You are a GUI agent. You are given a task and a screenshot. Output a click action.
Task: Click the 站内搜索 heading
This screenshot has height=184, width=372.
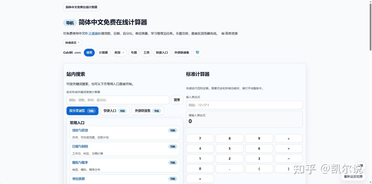click(x=76, y=74)
